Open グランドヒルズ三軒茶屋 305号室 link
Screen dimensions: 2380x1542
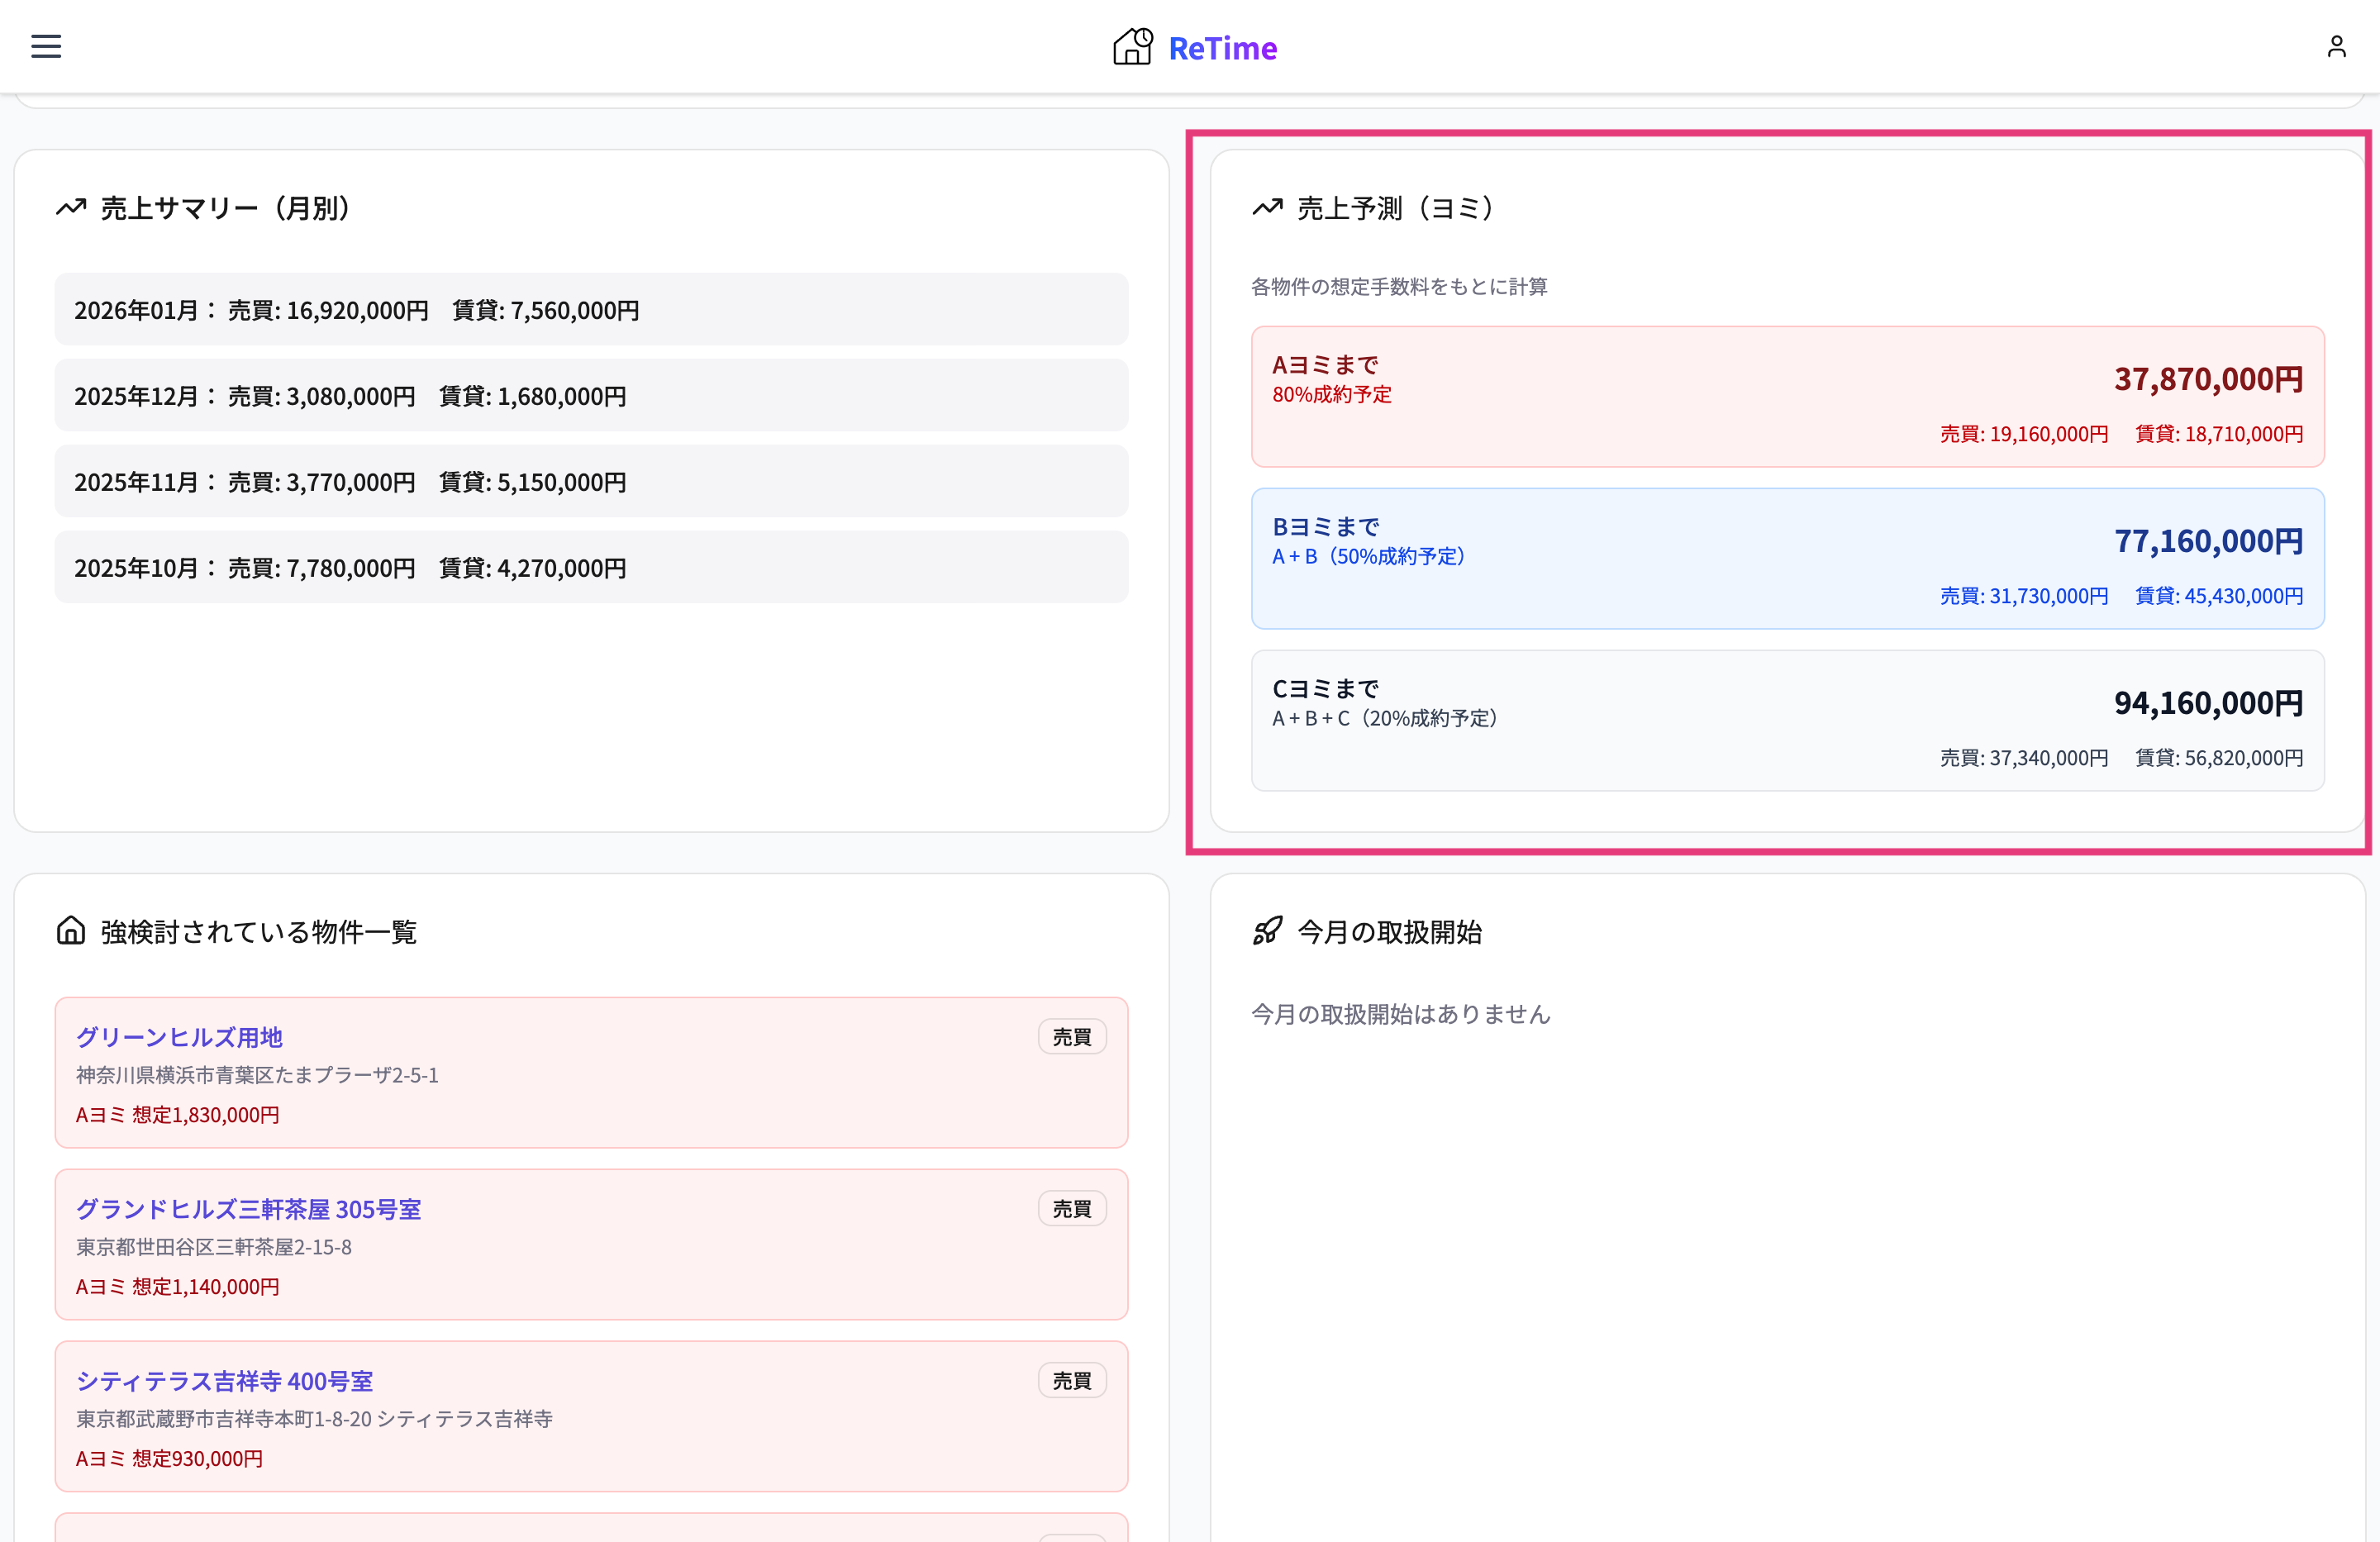[249, 1209]
